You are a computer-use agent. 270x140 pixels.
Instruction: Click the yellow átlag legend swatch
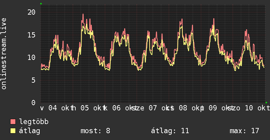13,131
